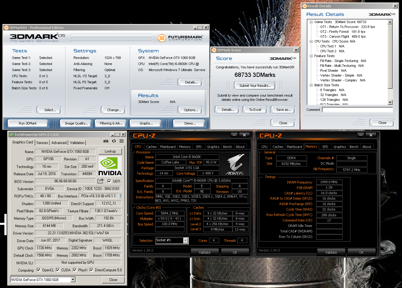
Task: Collapse the Feature Tests tree node
Action: point(311,56)
